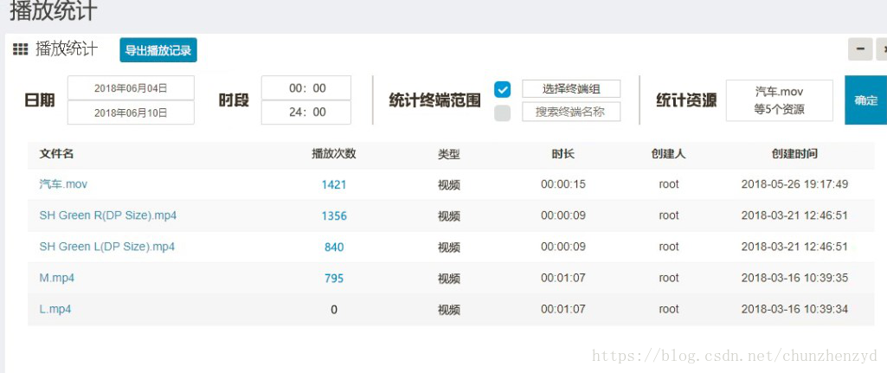Click the 文件名 column header

click(56, 154)
